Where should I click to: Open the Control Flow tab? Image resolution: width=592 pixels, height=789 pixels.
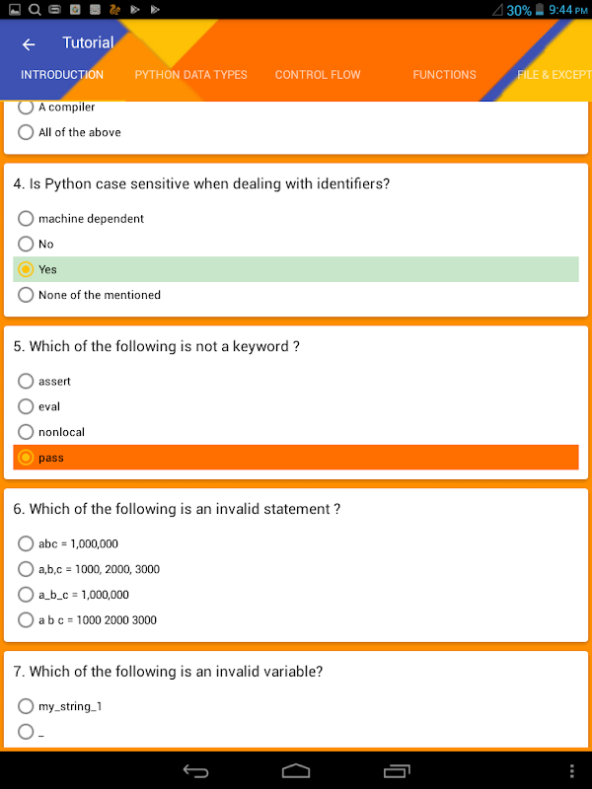pos(318,75)
